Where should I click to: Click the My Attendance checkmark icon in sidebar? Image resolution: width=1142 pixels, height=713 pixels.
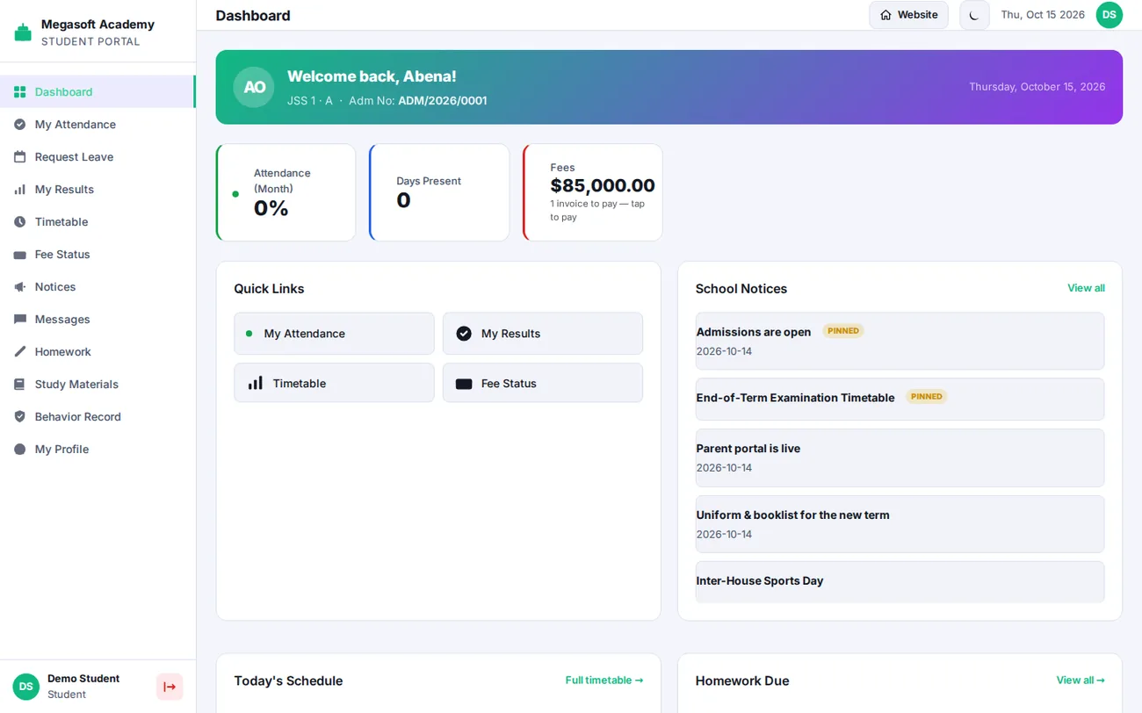(x=19, y=125)
